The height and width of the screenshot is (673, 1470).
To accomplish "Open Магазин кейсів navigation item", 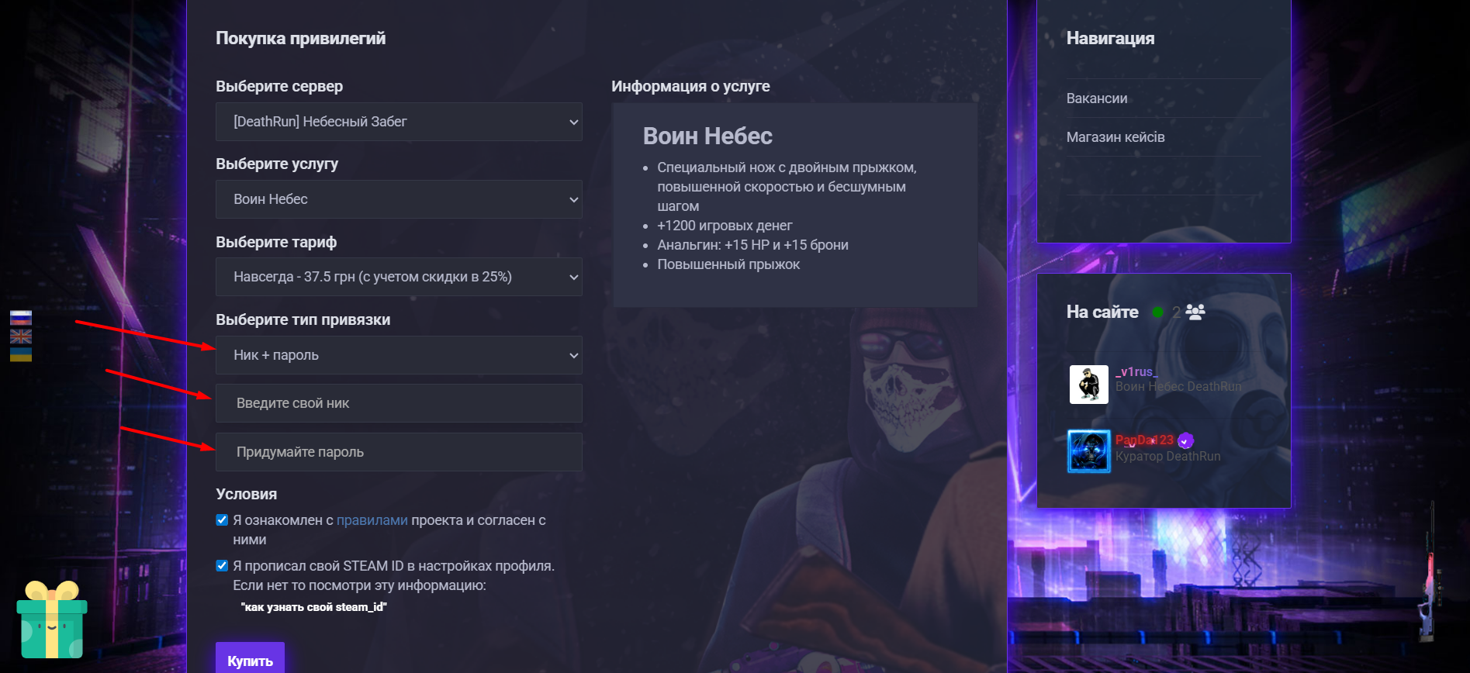I will 1115,137.
